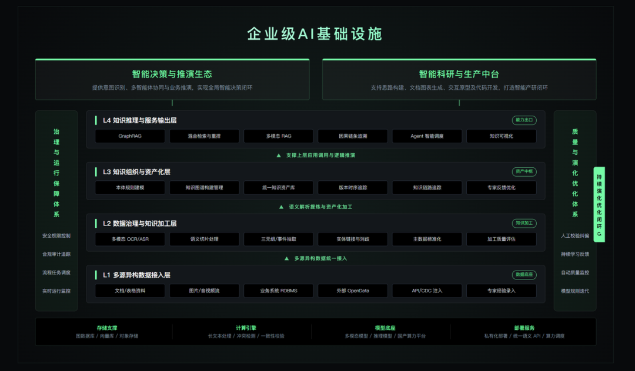This screenshot has width=635, height=371.
Task: Click triangle icon beside 多源异构数据统一接入
Action: (x=287, y=258)
